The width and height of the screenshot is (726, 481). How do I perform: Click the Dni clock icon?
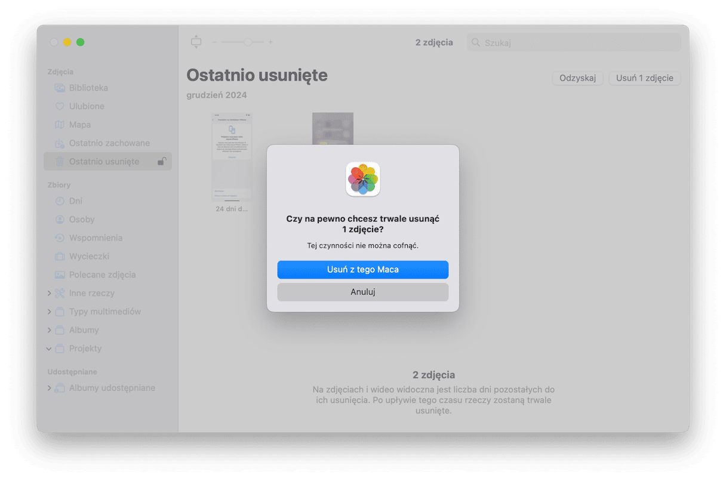pos(60,201)
